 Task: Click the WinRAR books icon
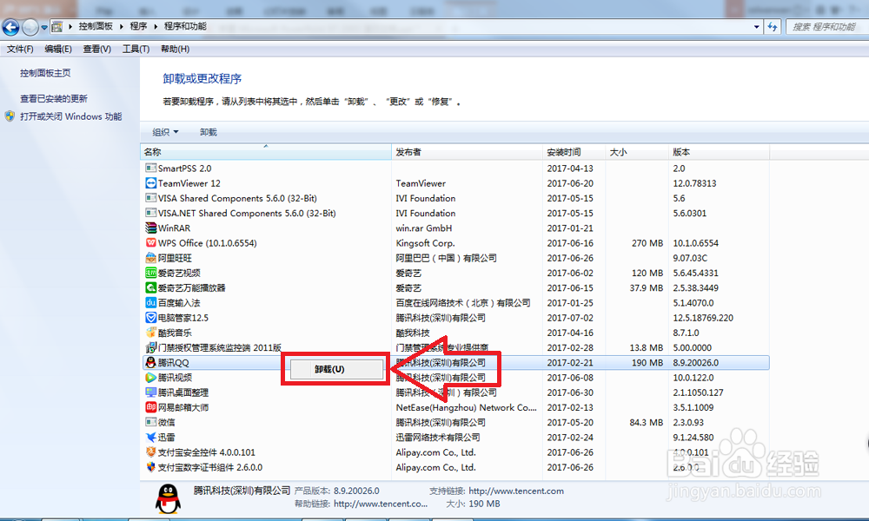click(x=150, y=228)
